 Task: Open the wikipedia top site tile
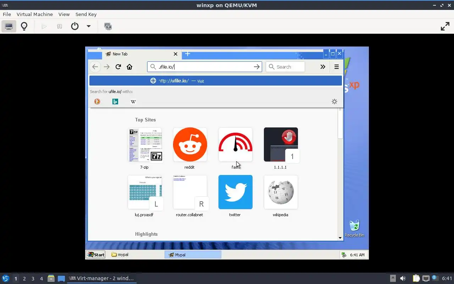281,192
